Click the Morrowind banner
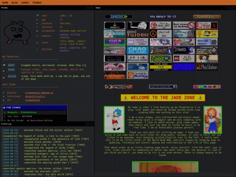 207,17
